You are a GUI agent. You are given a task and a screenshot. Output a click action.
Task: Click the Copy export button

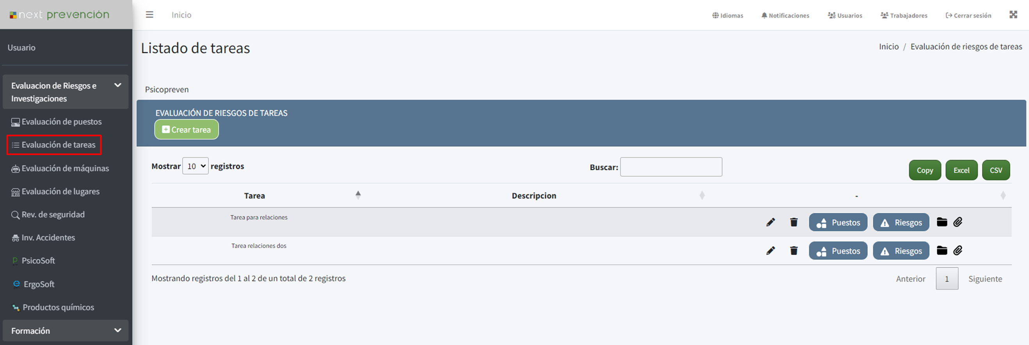pos(925,170)
